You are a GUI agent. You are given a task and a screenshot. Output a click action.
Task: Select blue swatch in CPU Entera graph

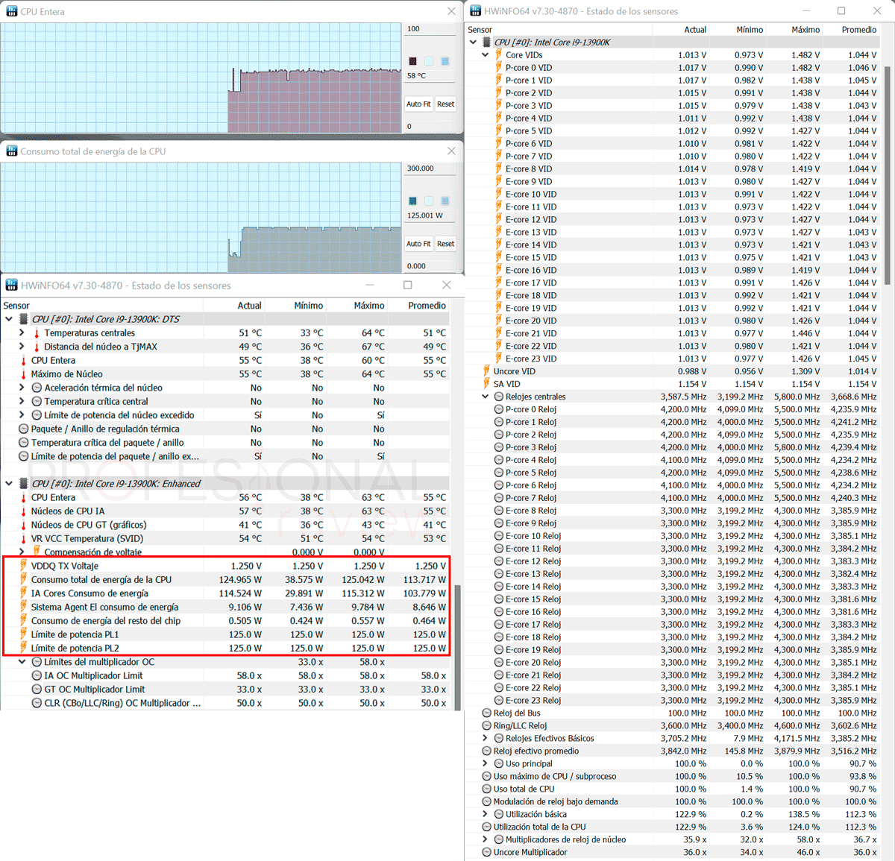(x=445, y=61)
